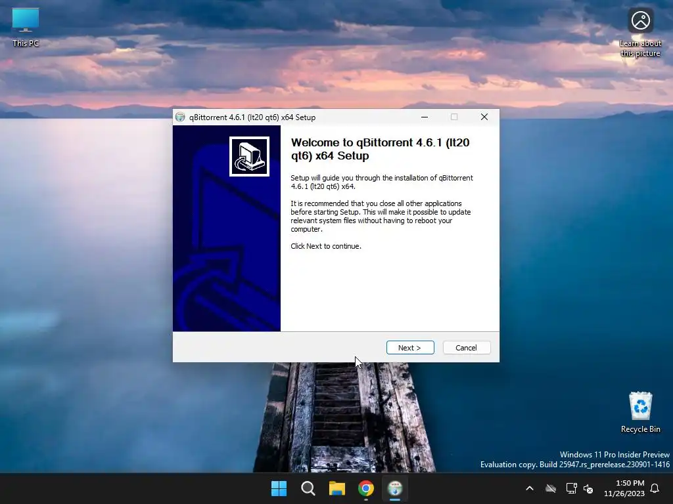Click the muted volume tray icon
Viewport: 673px width, 504px height.
pyautogui.click(x=588, y=488)
